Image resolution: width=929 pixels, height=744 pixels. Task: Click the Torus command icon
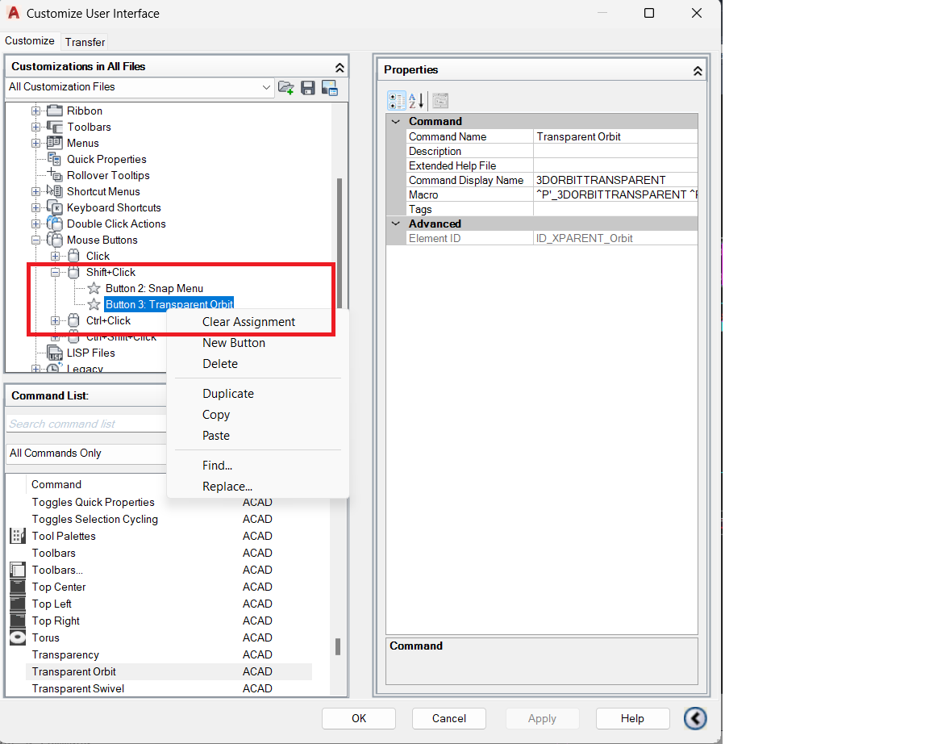(18, 637)
